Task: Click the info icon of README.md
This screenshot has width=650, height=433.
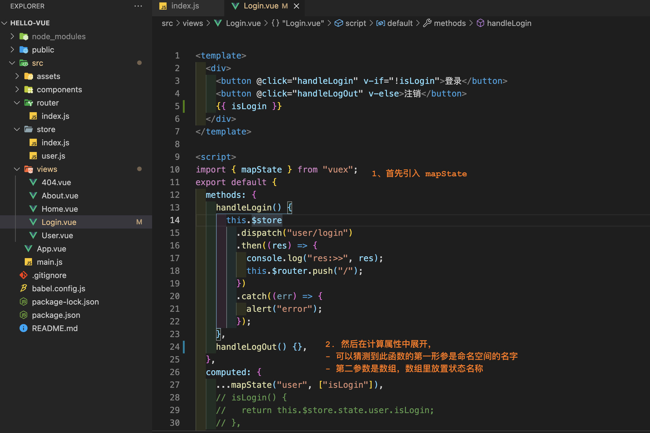Action: coord(24,328)
